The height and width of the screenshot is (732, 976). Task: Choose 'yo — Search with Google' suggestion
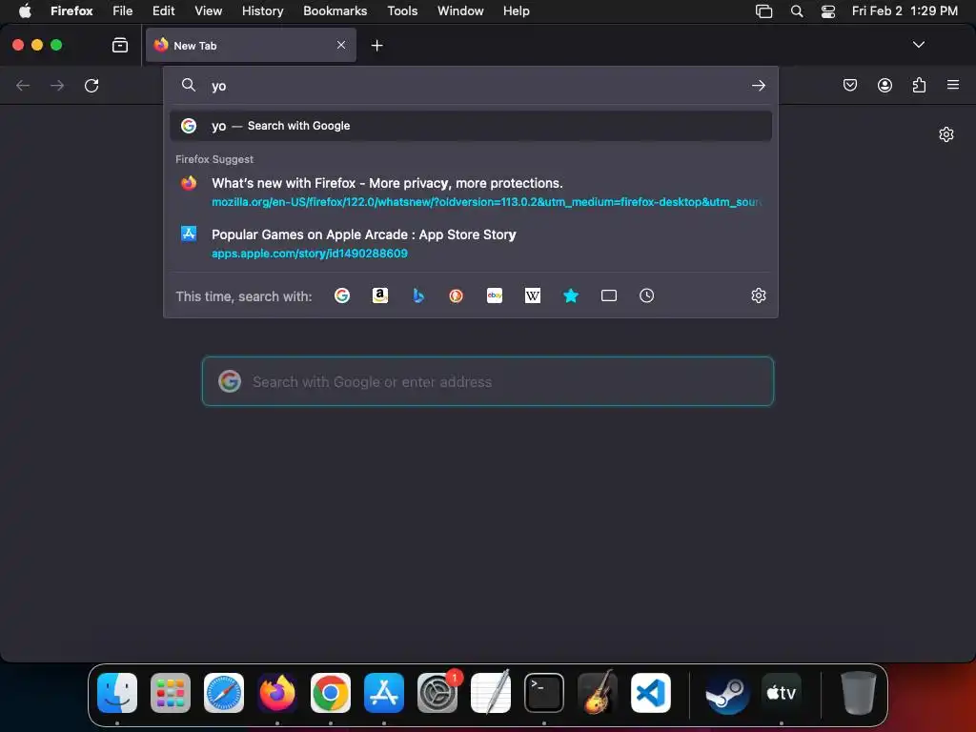pos(471,126)
